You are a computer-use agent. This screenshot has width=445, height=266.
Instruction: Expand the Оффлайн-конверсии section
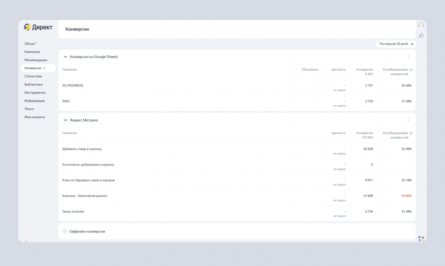pyautogui.click(x=65, y=231)
